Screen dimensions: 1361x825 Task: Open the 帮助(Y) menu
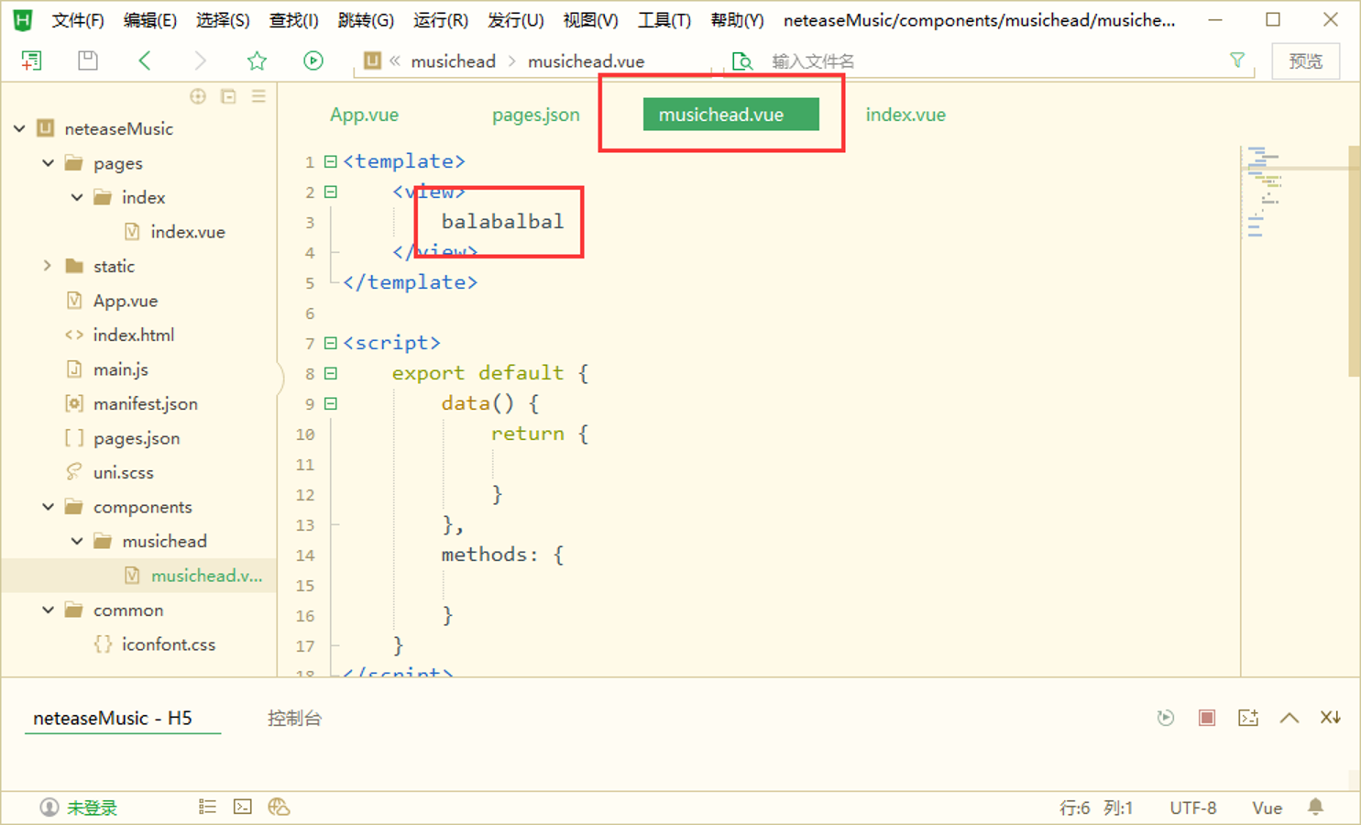738,20
